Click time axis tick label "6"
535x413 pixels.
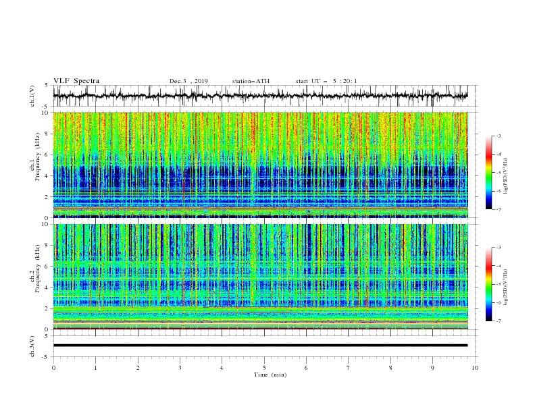pyautogui.click(x=306, y=368)
